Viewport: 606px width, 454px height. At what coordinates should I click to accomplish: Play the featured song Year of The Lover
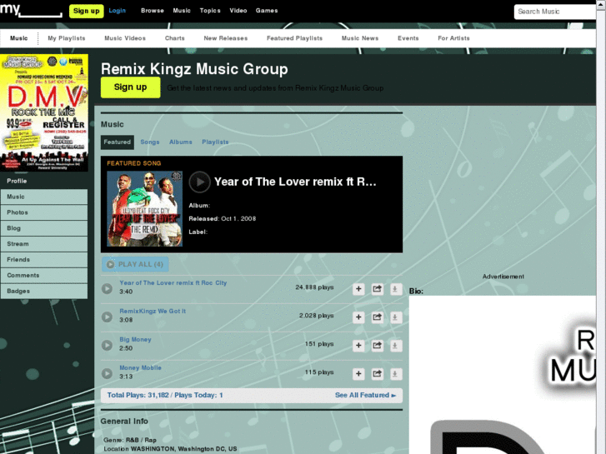(x=199, y=182)
